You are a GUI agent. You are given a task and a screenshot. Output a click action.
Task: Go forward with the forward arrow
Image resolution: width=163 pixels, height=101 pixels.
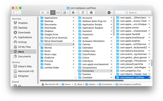[x=19, y=13]
